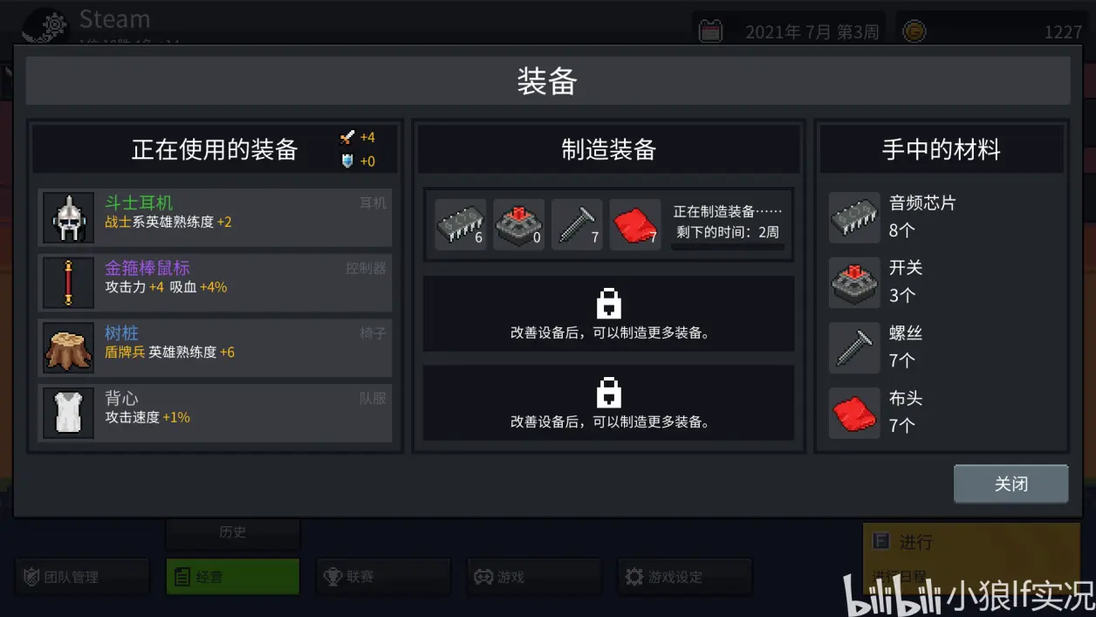Click the 开关 material icon
1096x617 pixels.
pyautogui.click(x=854, y=283)
